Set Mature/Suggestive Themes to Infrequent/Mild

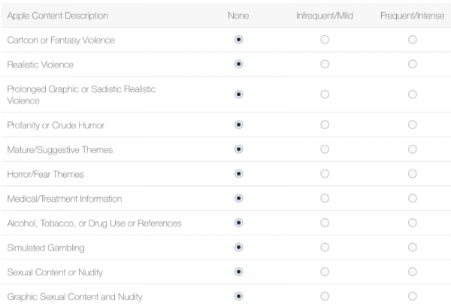tap(325, 149)
